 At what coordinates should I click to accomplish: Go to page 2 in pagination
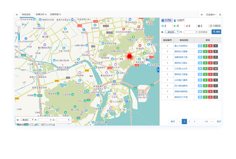click(x=189, y=122)
